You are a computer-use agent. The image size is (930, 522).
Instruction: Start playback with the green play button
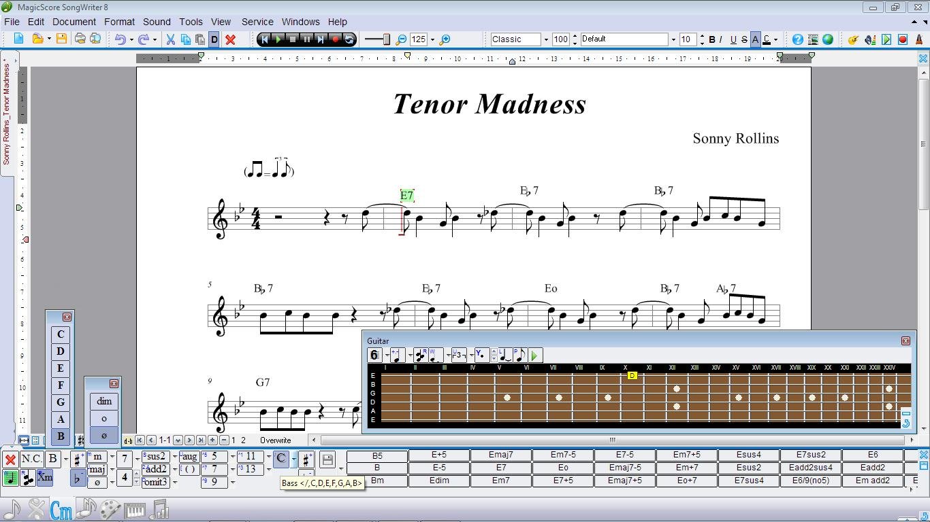click(278, 39)
